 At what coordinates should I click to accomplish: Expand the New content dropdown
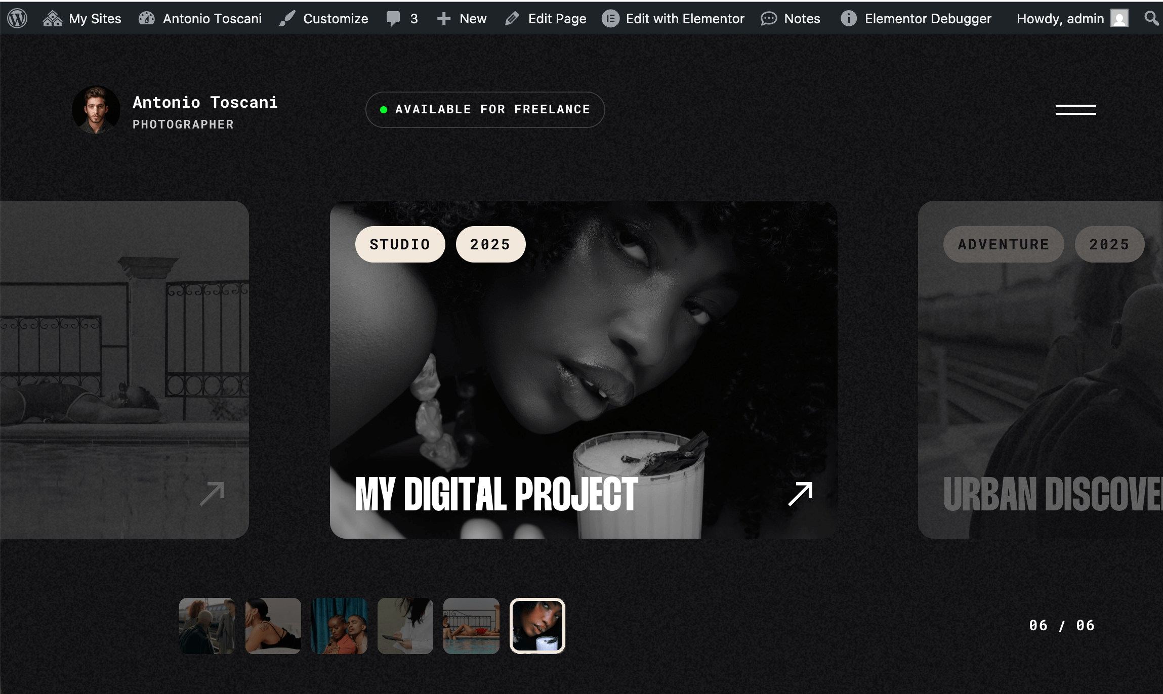462,19
